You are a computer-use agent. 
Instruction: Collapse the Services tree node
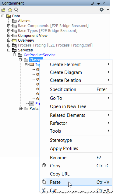[x=9, y=50]
